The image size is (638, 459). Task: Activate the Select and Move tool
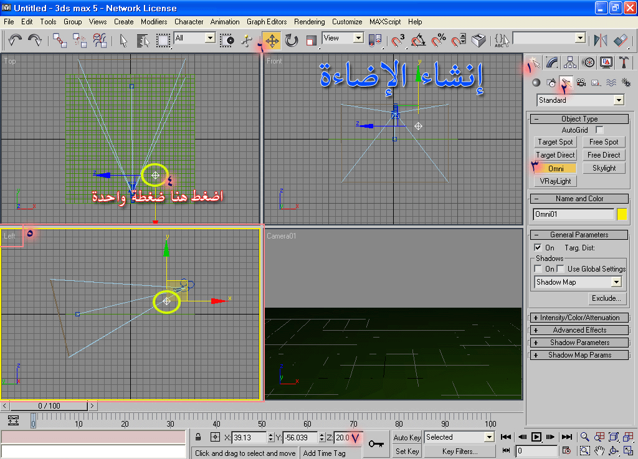click(272, 40)
